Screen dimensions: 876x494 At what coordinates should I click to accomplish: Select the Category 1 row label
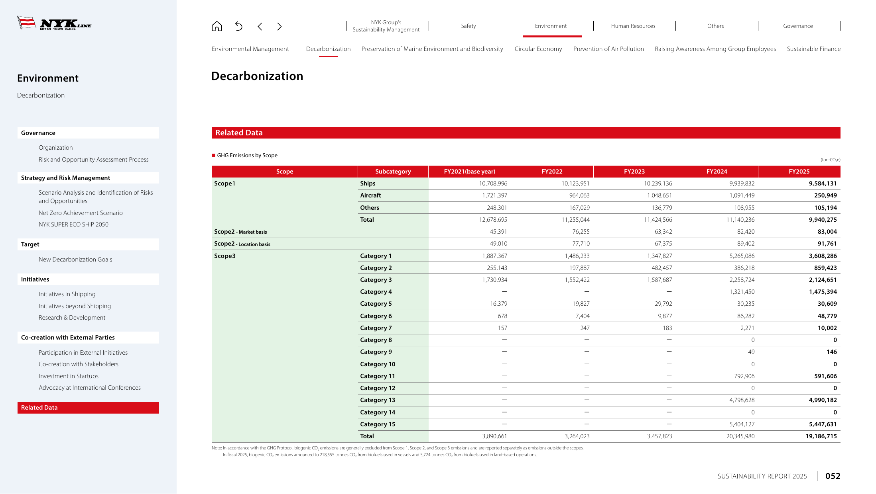click(376, 256)
